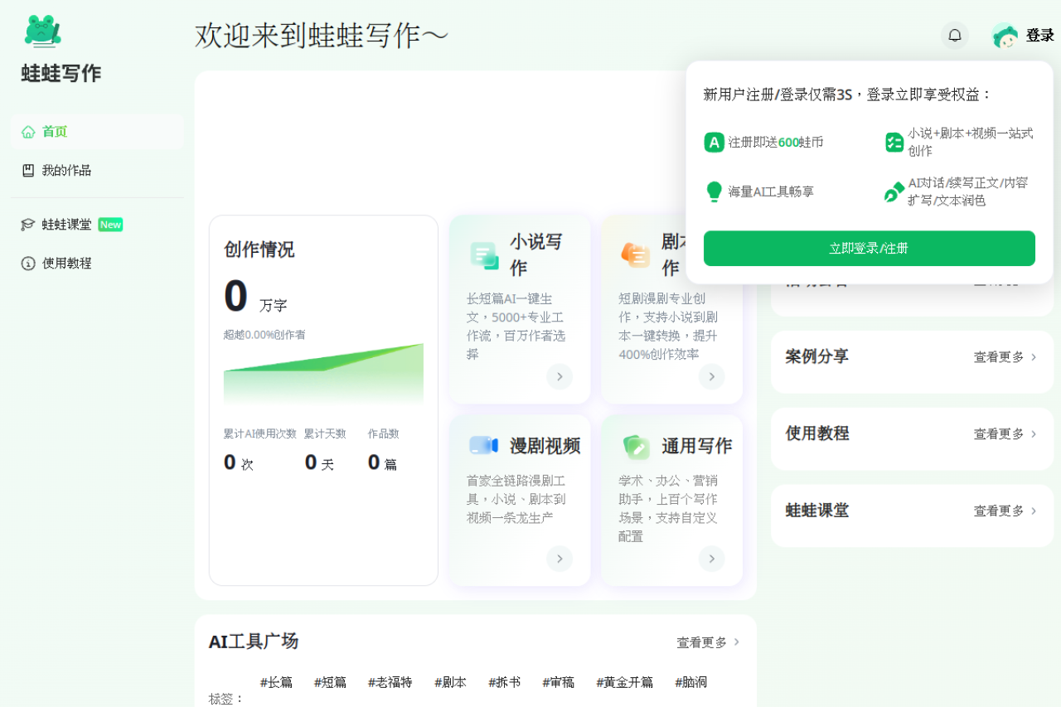Click the notification bell icon

pos(955,36)
